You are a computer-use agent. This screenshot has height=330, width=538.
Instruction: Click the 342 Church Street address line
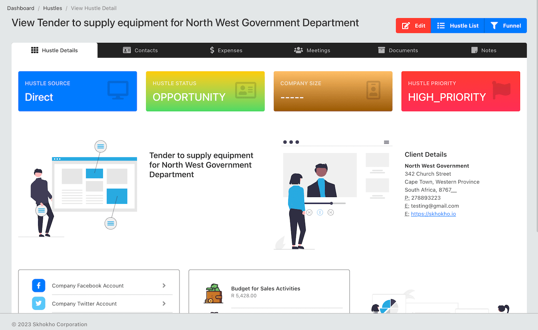pyautogui.click(x=428, y=174)
